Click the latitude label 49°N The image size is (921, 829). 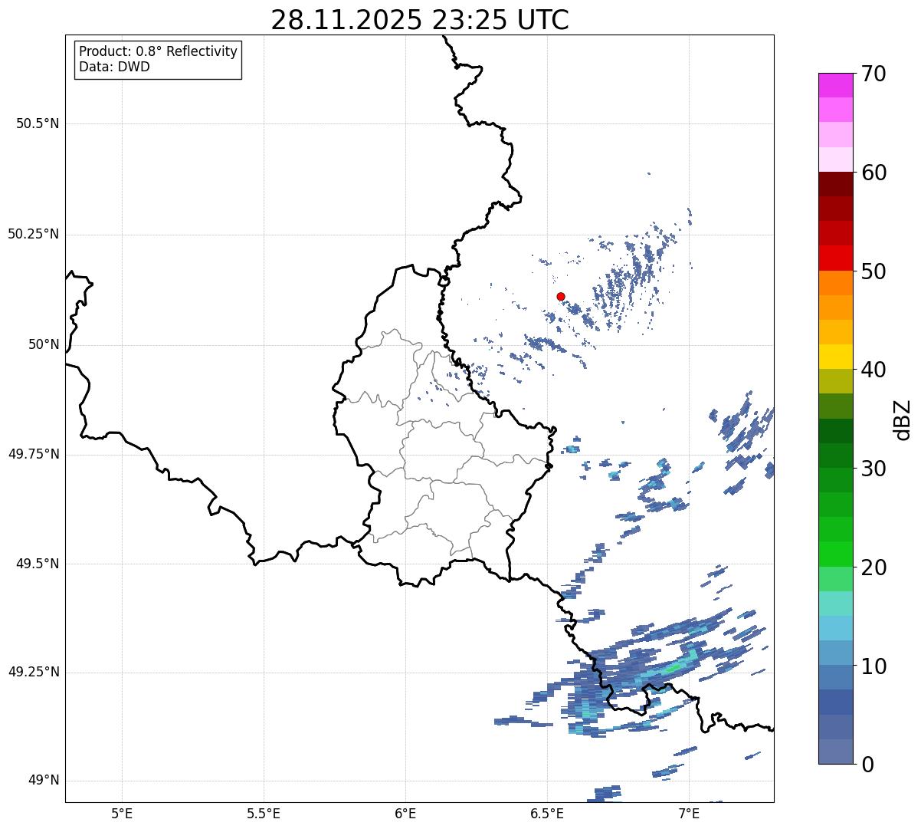point(44,780)
